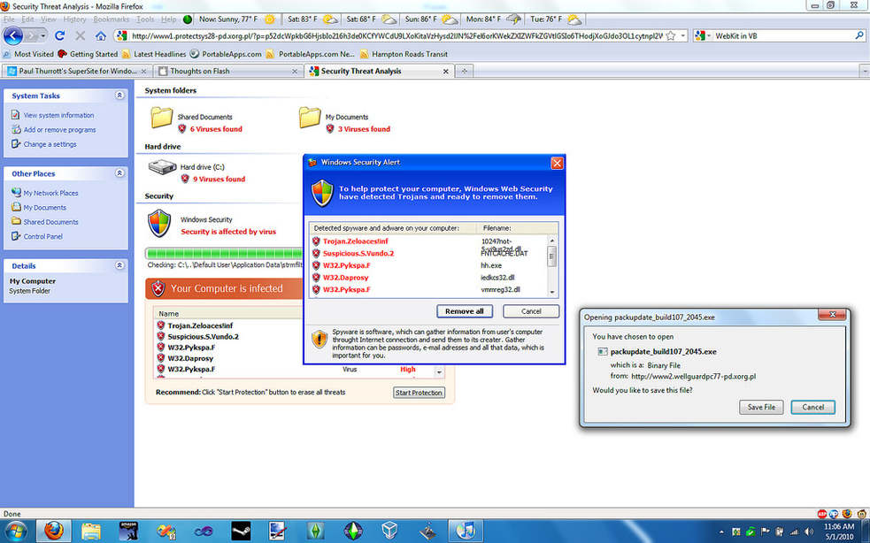Screen dimensions: 870x543
Task: Click the green scan progress bar
Action: (x=225, y=254)
